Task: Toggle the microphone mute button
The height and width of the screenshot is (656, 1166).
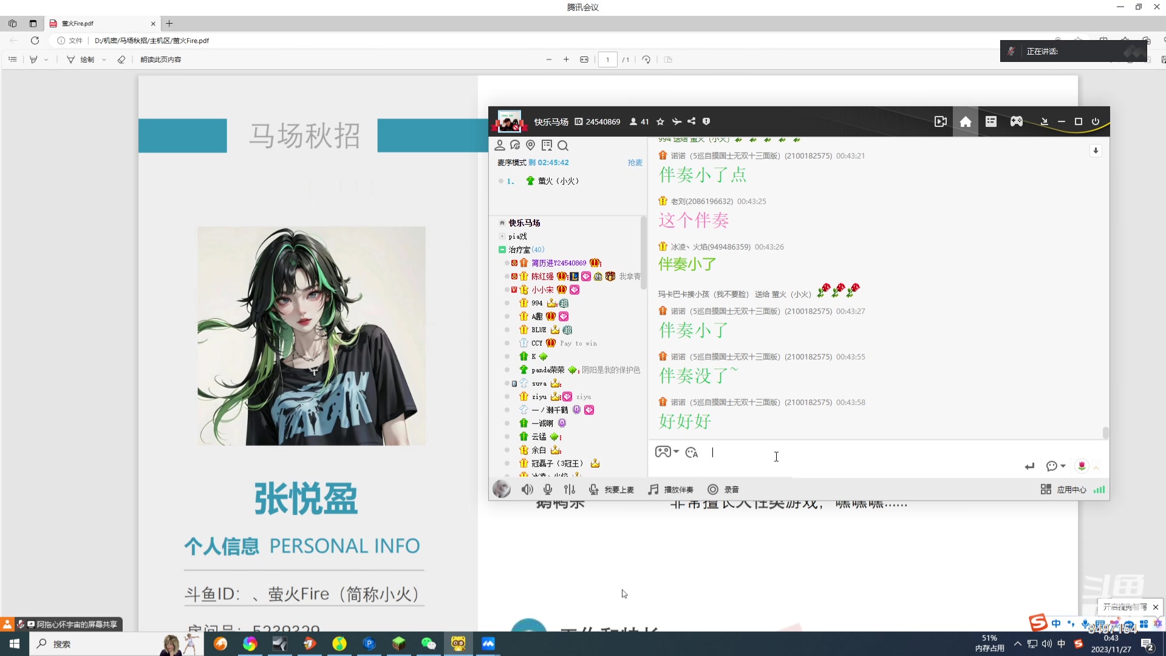Action: pyautogui.click(x=548, y=490)
